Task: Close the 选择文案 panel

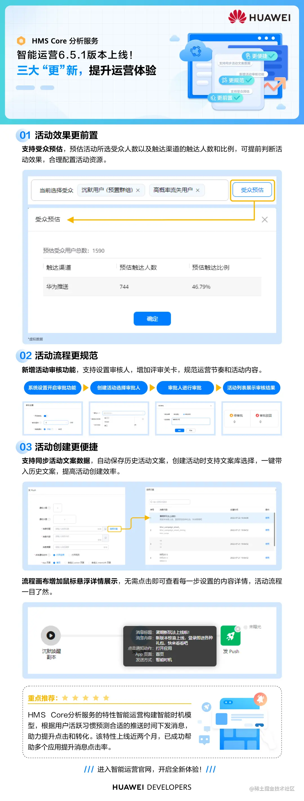Action: 276,490
